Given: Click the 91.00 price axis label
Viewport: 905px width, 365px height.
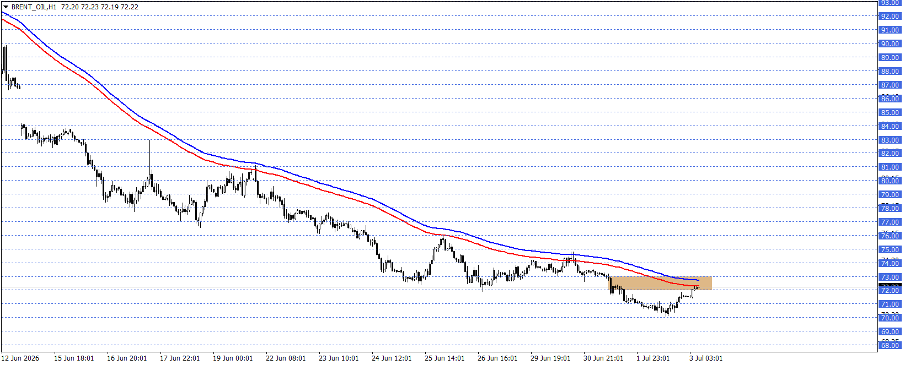Looking at the screenshot, I should point(890,30).
